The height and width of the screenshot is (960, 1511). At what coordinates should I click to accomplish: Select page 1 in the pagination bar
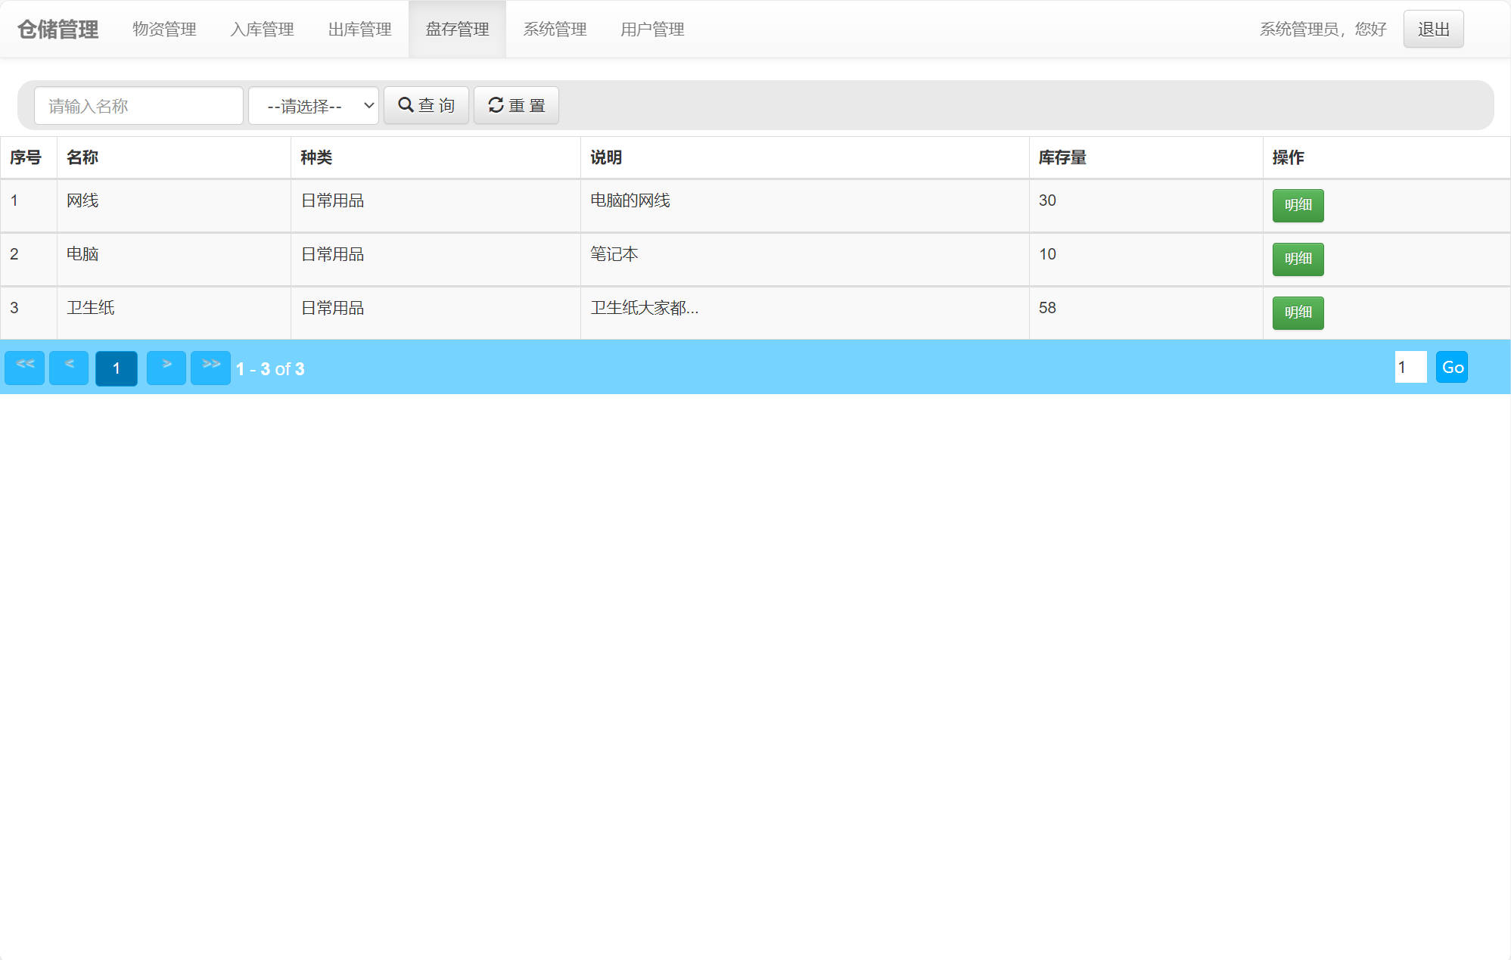click(116, 368)
